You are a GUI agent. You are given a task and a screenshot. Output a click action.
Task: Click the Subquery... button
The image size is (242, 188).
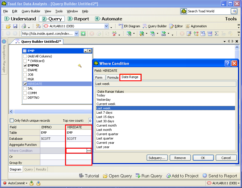(157, 158)
